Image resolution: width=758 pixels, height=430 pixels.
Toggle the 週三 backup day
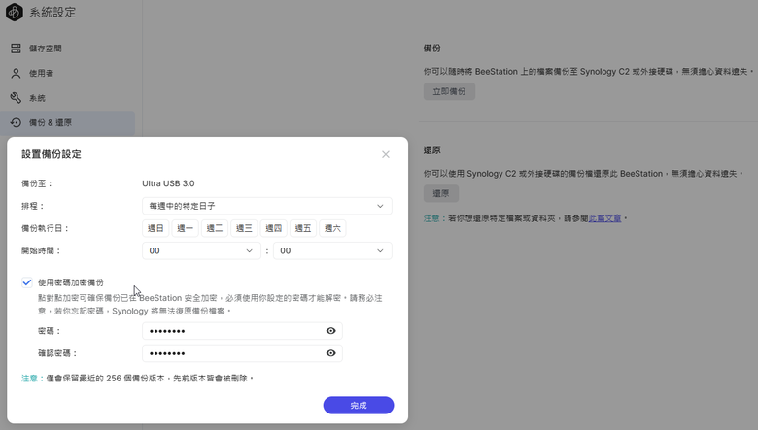pyautogui.click(x=244, y=228)
